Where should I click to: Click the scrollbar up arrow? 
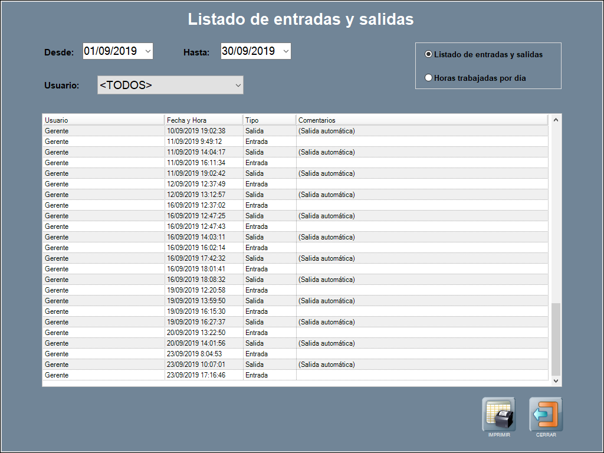tap(555, 120)
